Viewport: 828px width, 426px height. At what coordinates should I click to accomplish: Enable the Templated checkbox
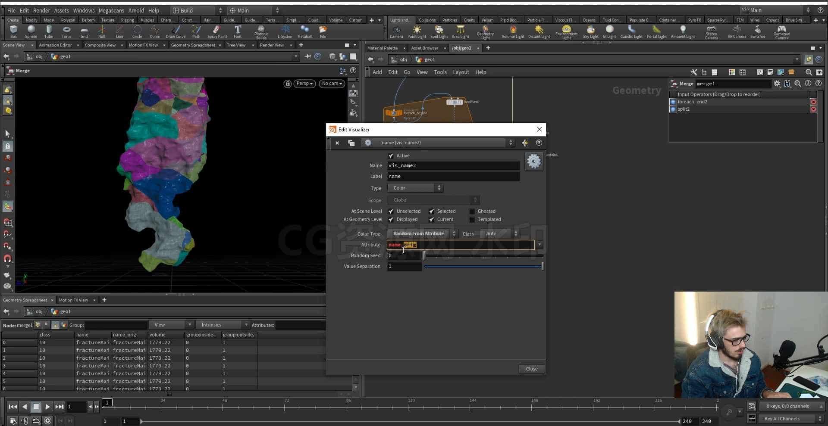[x=472, y=220]
